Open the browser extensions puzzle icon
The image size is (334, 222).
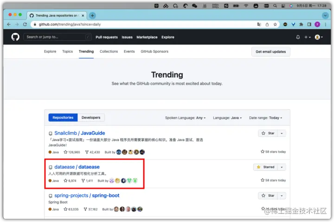click(x=301, y=25)
